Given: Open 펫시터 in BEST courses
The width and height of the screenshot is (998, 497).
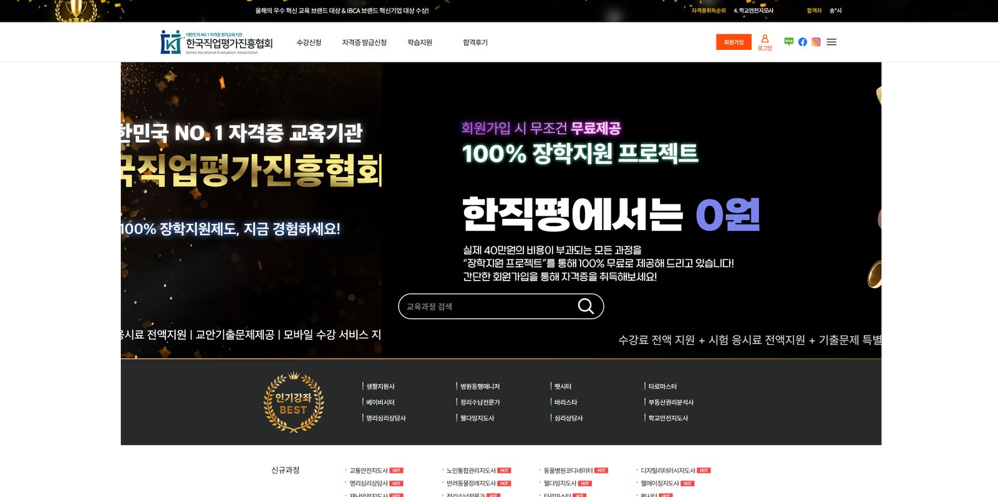Looking at the screenshot, I should pos(563,387).
